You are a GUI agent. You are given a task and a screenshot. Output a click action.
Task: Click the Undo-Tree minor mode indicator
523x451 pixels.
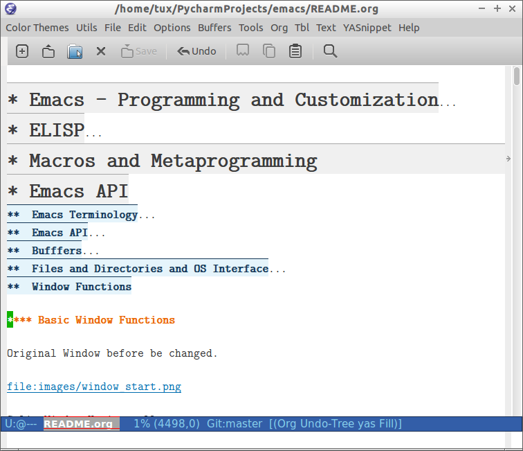pyautogui.click(x=327, y=423)
